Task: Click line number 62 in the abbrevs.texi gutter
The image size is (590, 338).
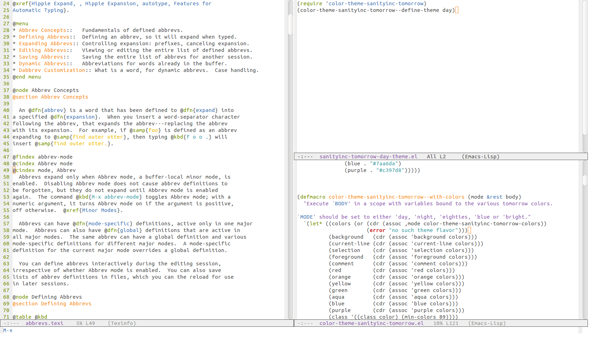Action: click(x=6, y=257)
